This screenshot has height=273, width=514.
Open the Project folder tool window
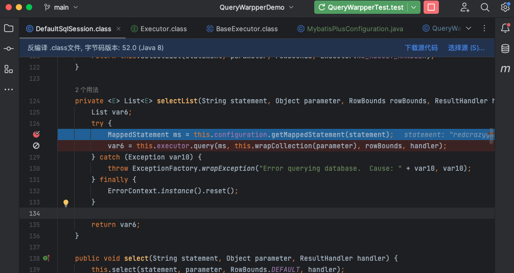click(x=9, y=28)
